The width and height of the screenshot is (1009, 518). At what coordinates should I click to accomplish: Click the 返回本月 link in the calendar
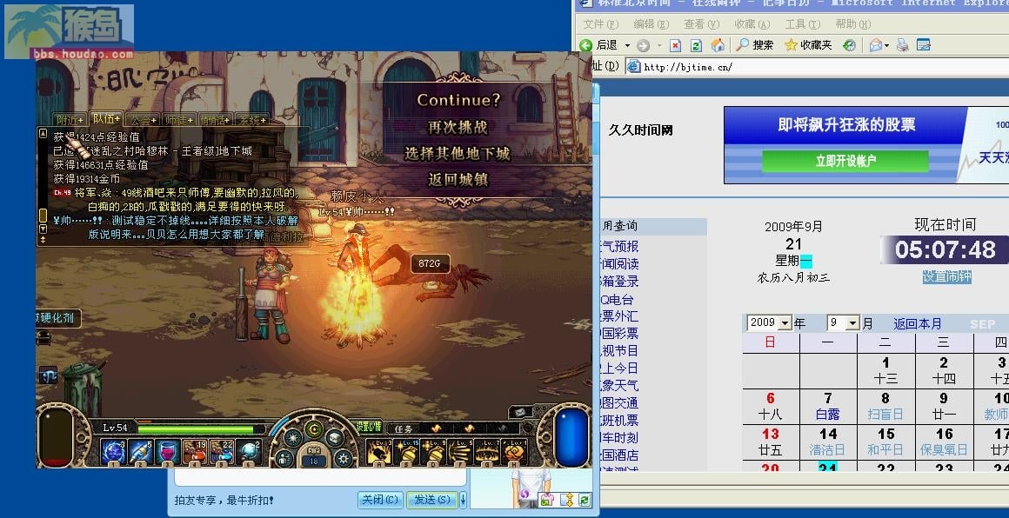(918, 323)
